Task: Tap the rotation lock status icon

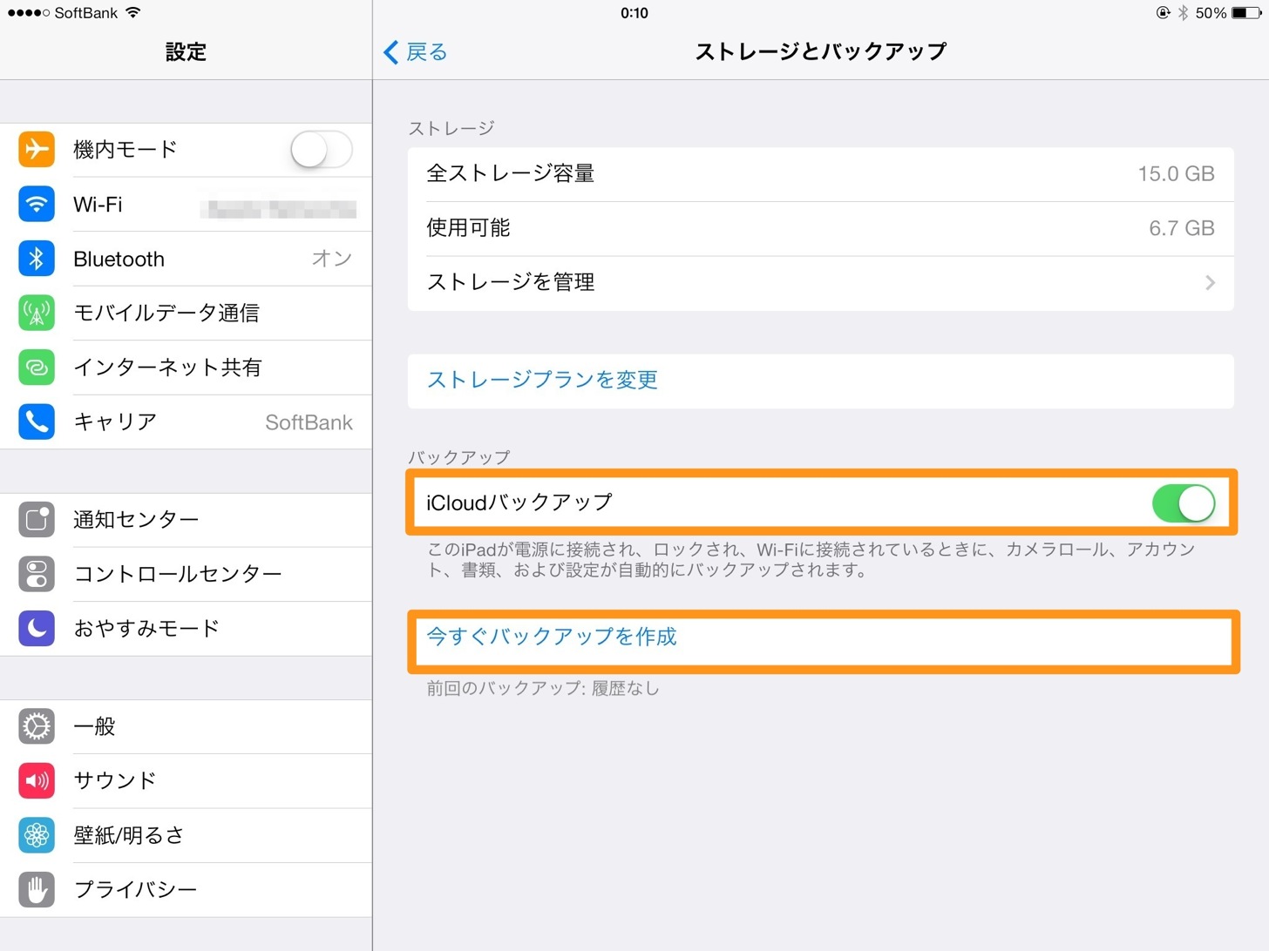Action: (x=1163, y=13)
